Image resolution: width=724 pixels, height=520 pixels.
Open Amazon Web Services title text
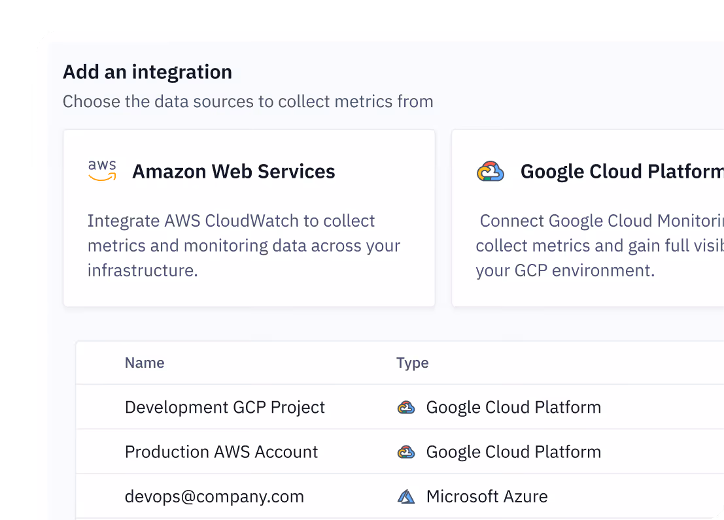pyautogui.click(x=233, y=171)
